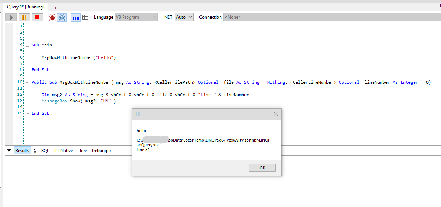Collapse the results panel with black triangle

tap(9, 150)
